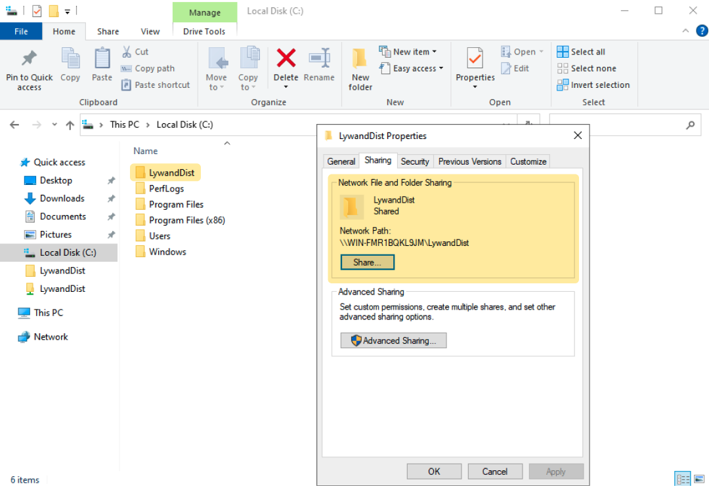Viewport: 709px width, 486px height.
Task: Click the Copy ribbon icon
Action: [70, 59]
